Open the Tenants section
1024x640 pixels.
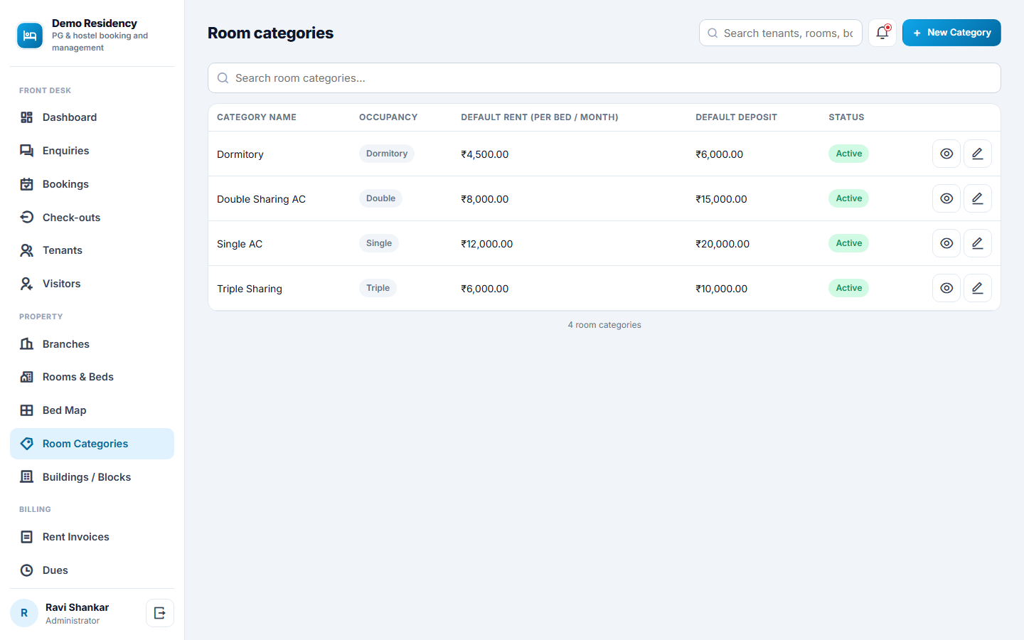[92, 250]
